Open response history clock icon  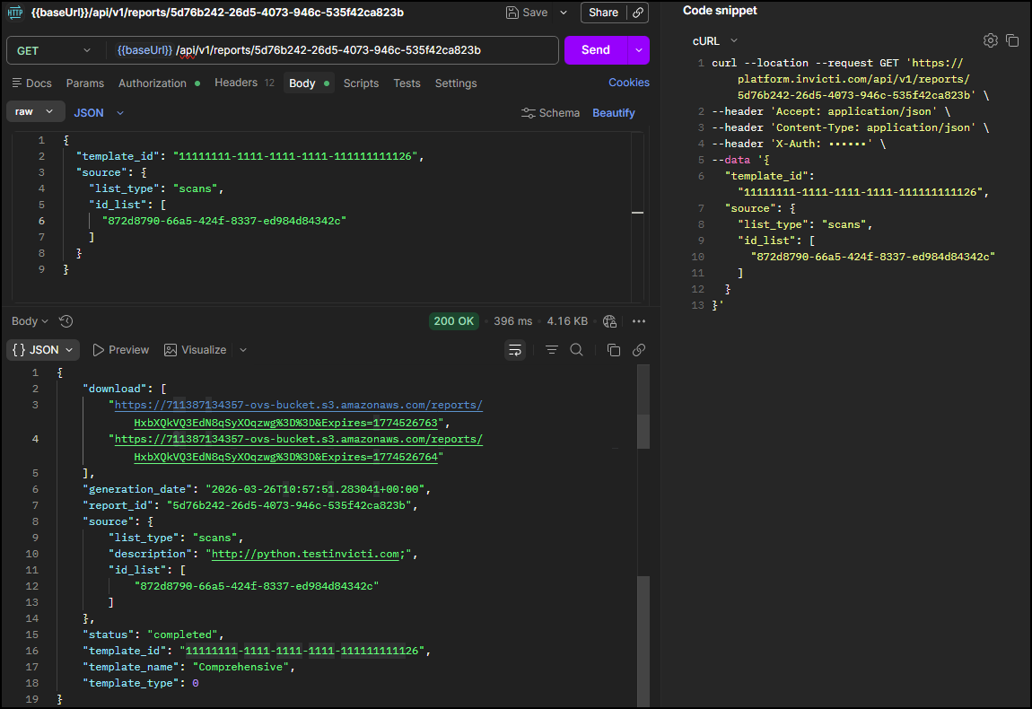tap(66, 321)
